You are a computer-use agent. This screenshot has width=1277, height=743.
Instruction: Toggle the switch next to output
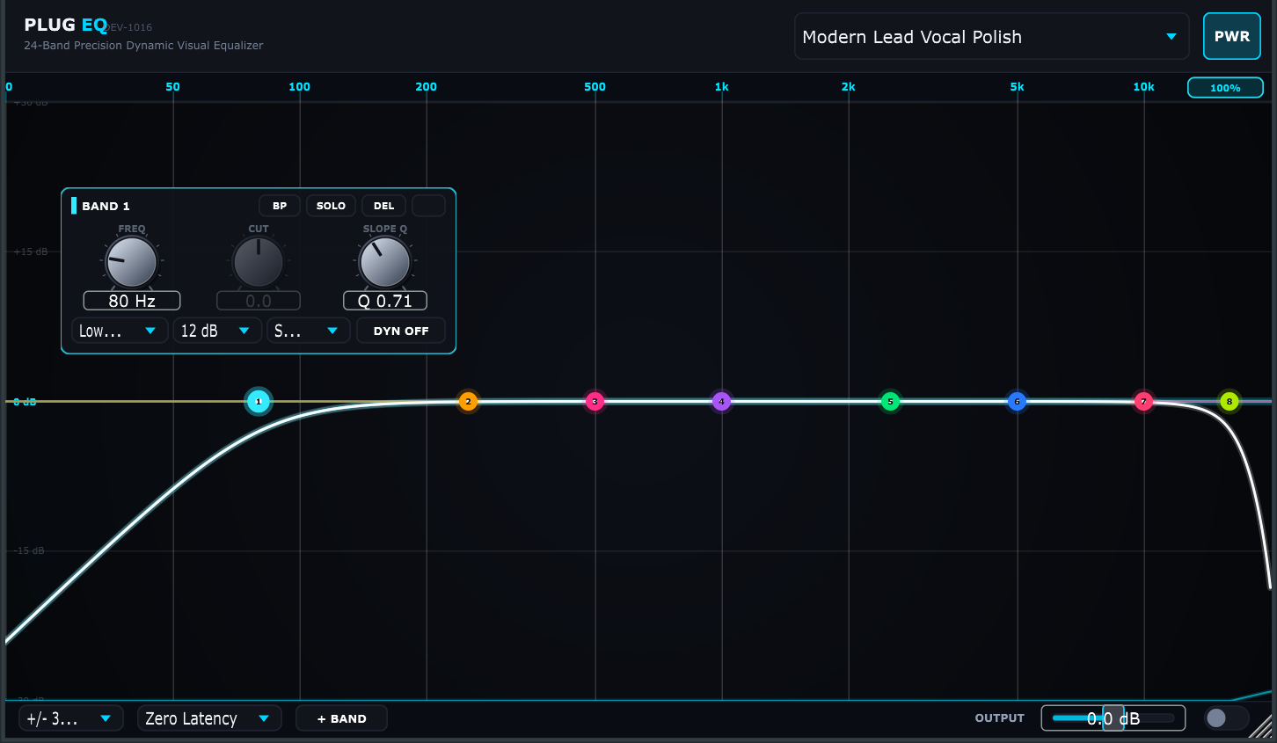coord(1226,718)
